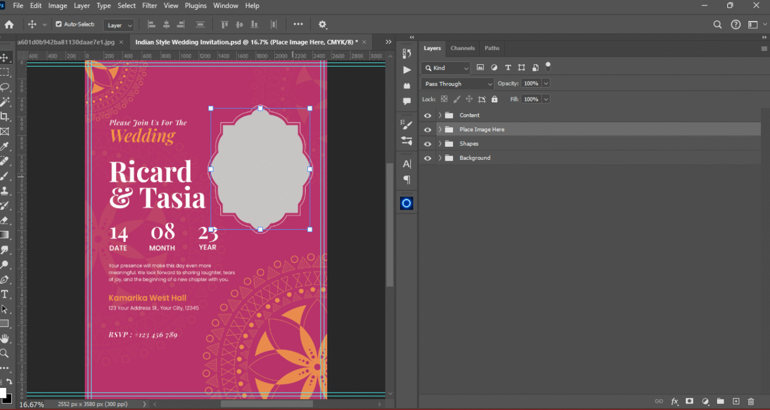Viewport: 770px width, 410px height.
Task: Pick the Horizontal Type tool
Action: coord(5,294)
